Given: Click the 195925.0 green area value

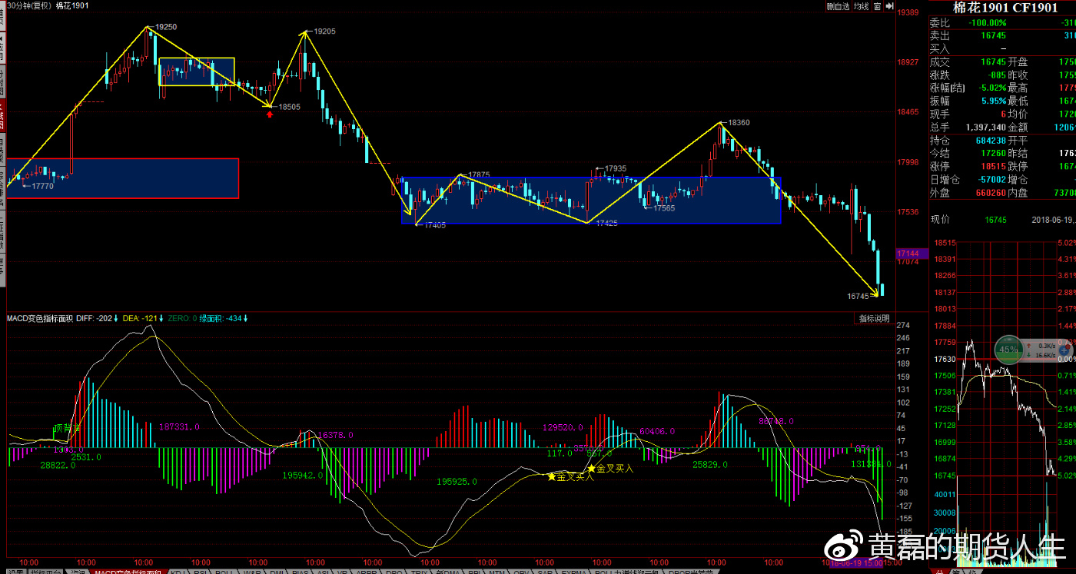Looking at the screenshot, I should (x=457, y=482).
